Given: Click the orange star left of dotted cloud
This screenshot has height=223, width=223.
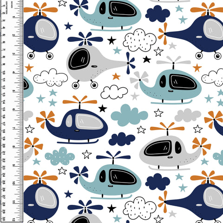Looking at the screenshot, I should click(x=29, y=68).
